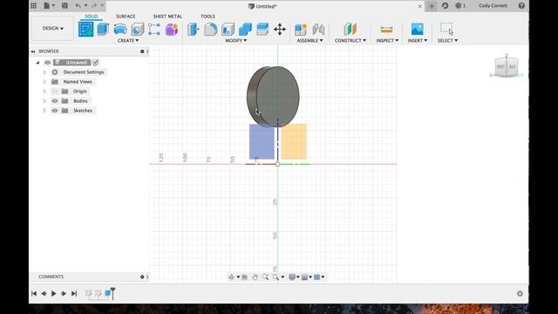This screenshot has height=314, width=558.
Task: Select the Move/Copy arrows tool
Action: [x=280, y=29]
